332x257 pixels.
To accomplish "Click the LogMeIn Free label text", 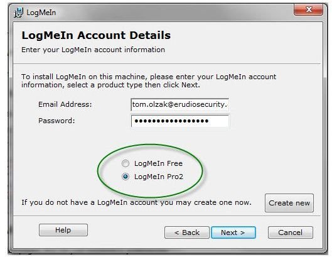I will (x=158, y=163).
